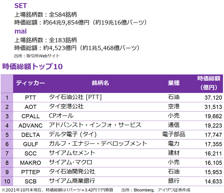Click the SET heading
This screenshot has width=224, height=193.
point(20,6)
